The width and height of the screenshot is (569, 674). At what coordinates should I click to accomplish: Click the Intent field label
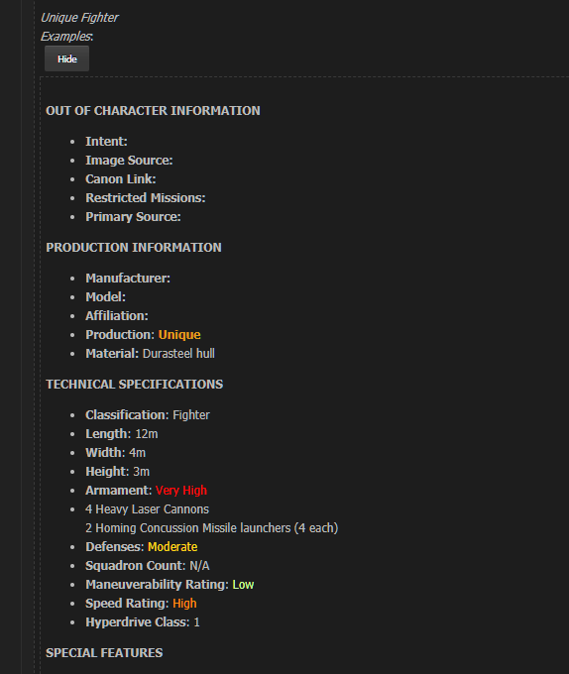106,142
